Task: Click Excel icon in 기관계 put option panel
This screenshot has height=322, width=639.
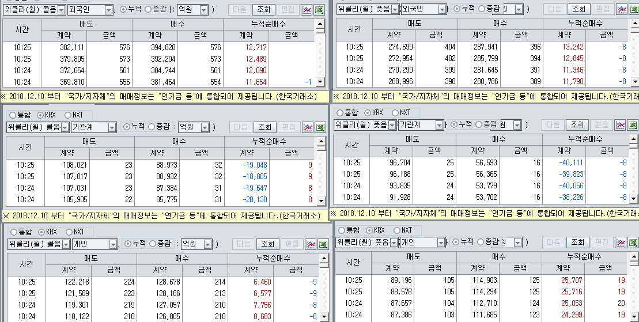Action: point(633,124)
